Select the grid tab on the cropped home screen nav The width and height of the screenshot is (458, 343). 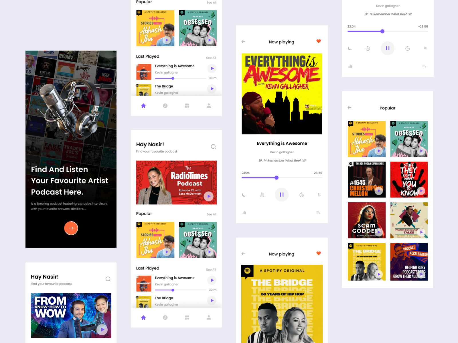coord(187,106)
